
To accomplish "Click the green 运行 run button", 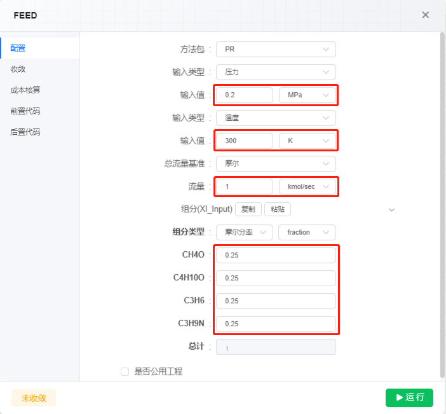I will tap(409, 397).
